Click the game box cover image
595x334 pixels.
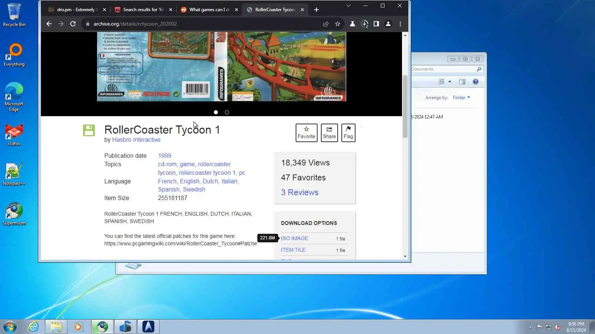pyautogui.click(x=222, y=66)
